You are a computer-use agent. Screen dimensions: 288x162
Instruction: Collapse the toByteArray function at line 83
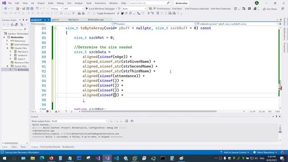pos(55,28)
